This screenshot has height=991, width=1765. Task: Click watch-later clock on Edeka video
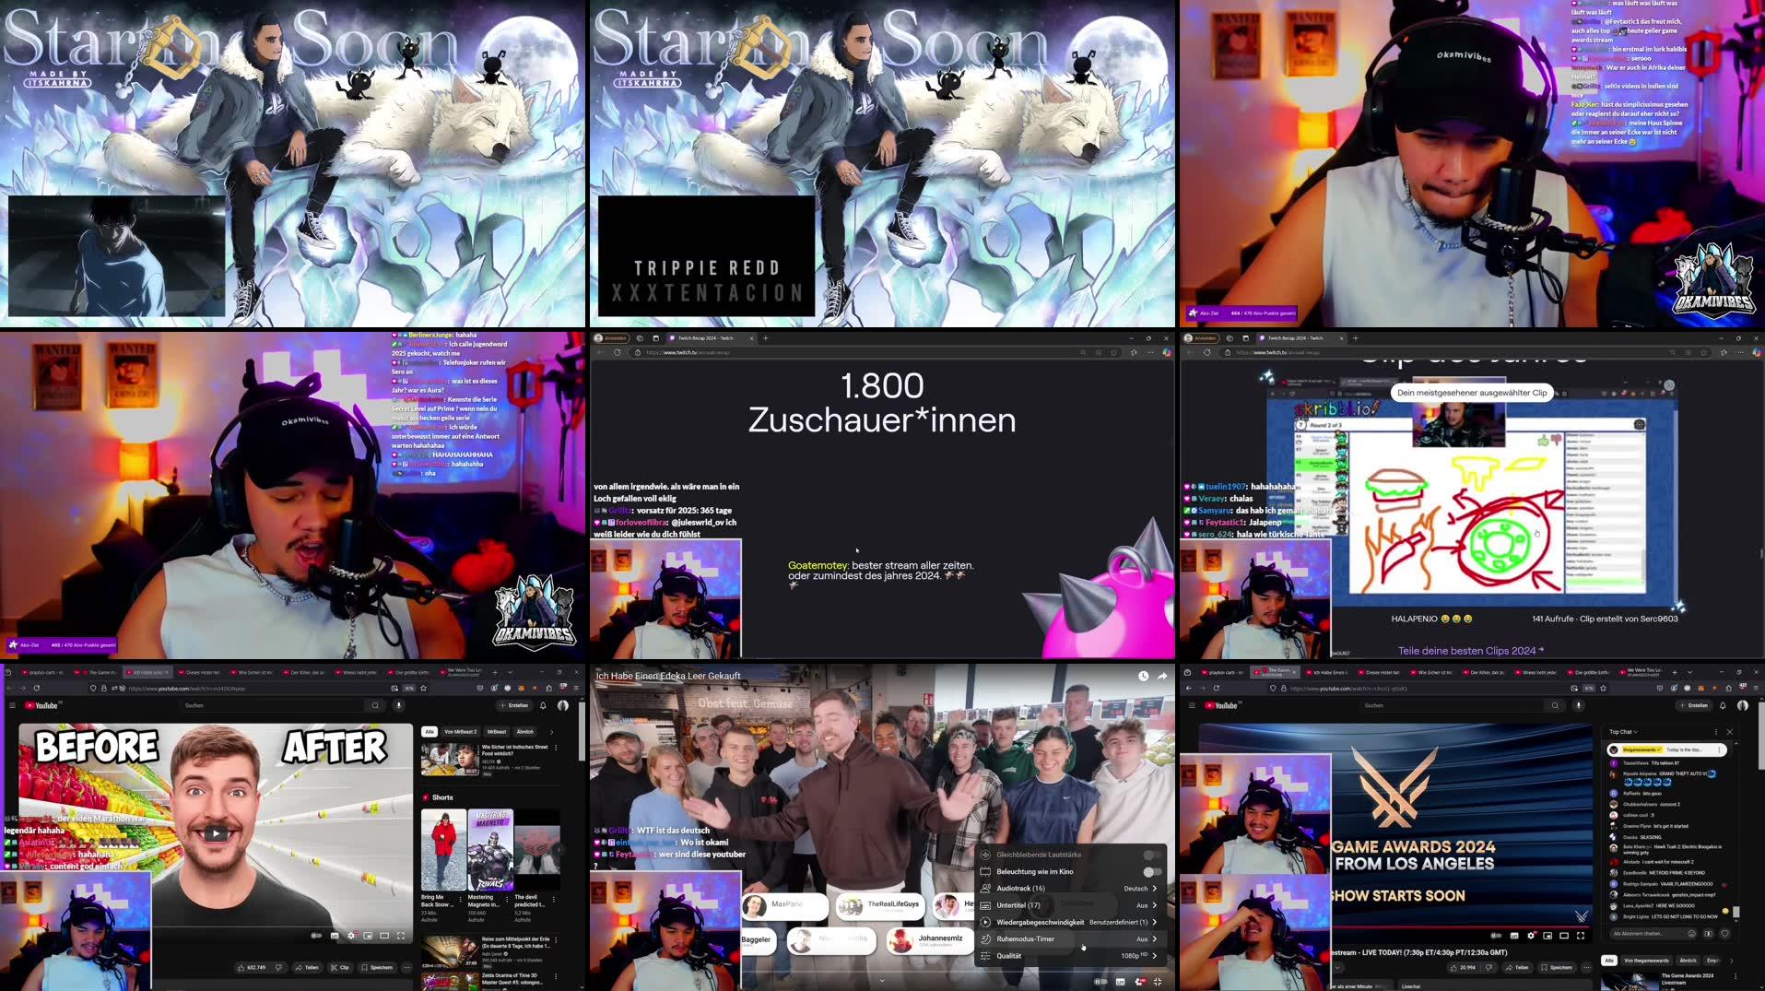[x=1143, y=676]
